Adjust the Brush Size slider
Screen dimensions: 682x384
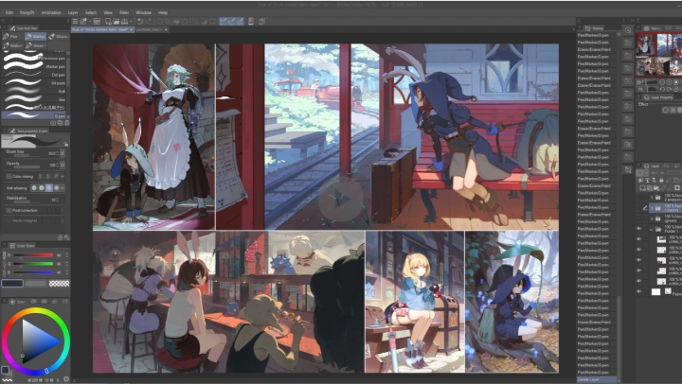pos(27,155)
